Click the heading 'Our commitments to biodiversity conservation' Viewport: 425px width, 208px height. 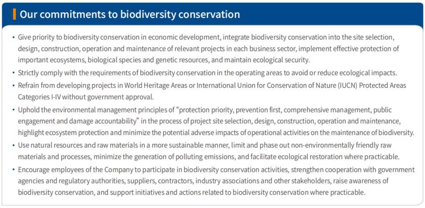pyautogui.click(x=130, y=14)
